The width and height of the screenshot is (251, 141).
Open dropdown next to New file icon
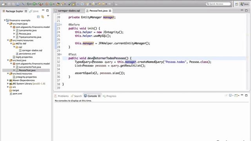tap(5, 4)
